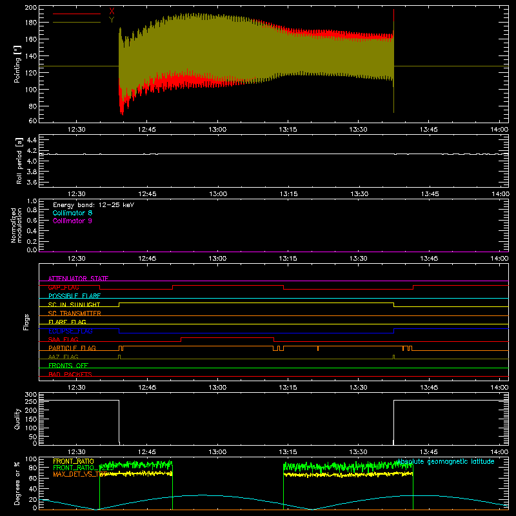
Task: Click the 4.4 tick on Roll period axis
Action: click(32, 140)
